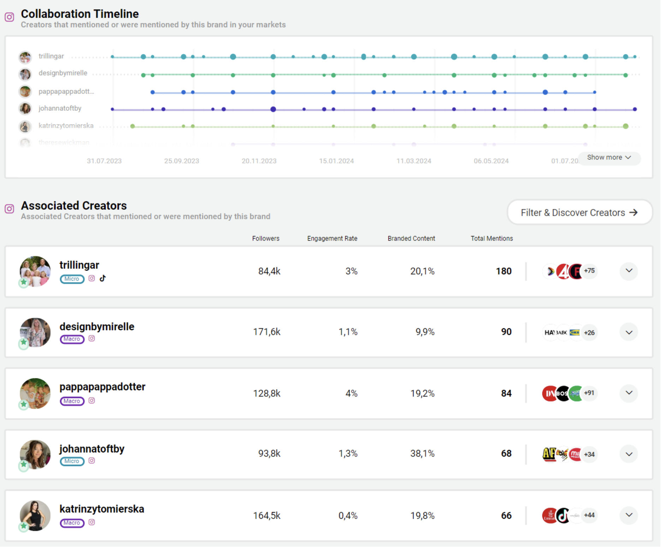Open Show more dropdown in timeline
This screenshot has height=547, width=661.
click(x=609, y=157)
